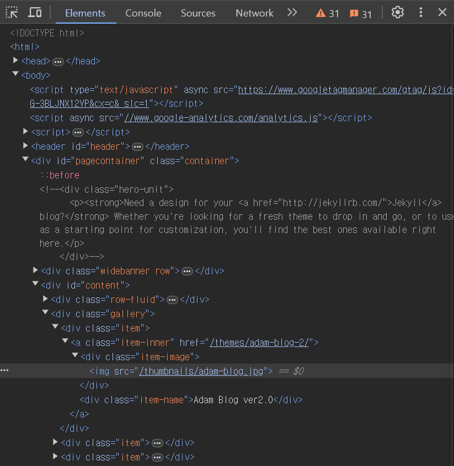This screenshot has height=466, width=454.
Task: Open the 31 issues counter
Action: click(x=361, y=14)
